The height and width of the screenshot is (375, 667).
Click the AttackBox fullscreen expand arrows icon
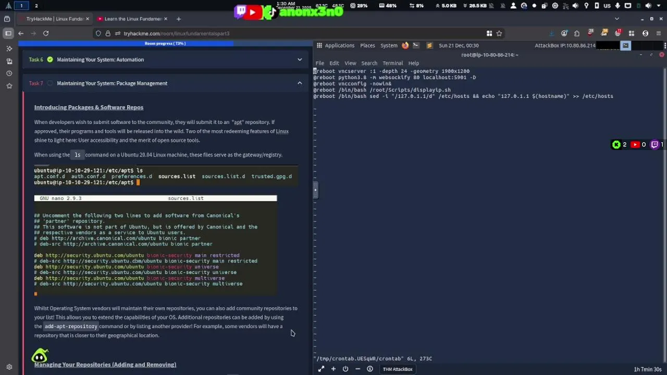321,369
